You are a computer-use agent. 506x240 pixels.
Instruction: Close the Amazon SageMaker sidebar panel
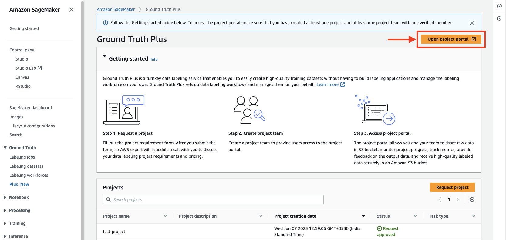tap(71, 9)
